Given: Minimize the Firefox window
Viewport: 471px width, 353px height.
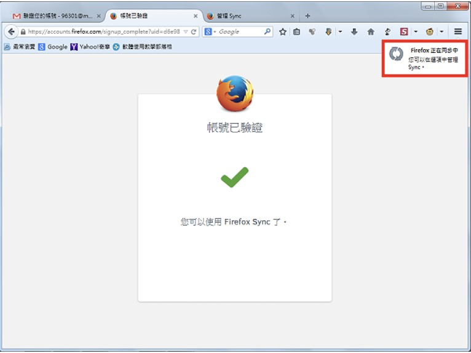Looking at the screenshot, I should (428, 6).
